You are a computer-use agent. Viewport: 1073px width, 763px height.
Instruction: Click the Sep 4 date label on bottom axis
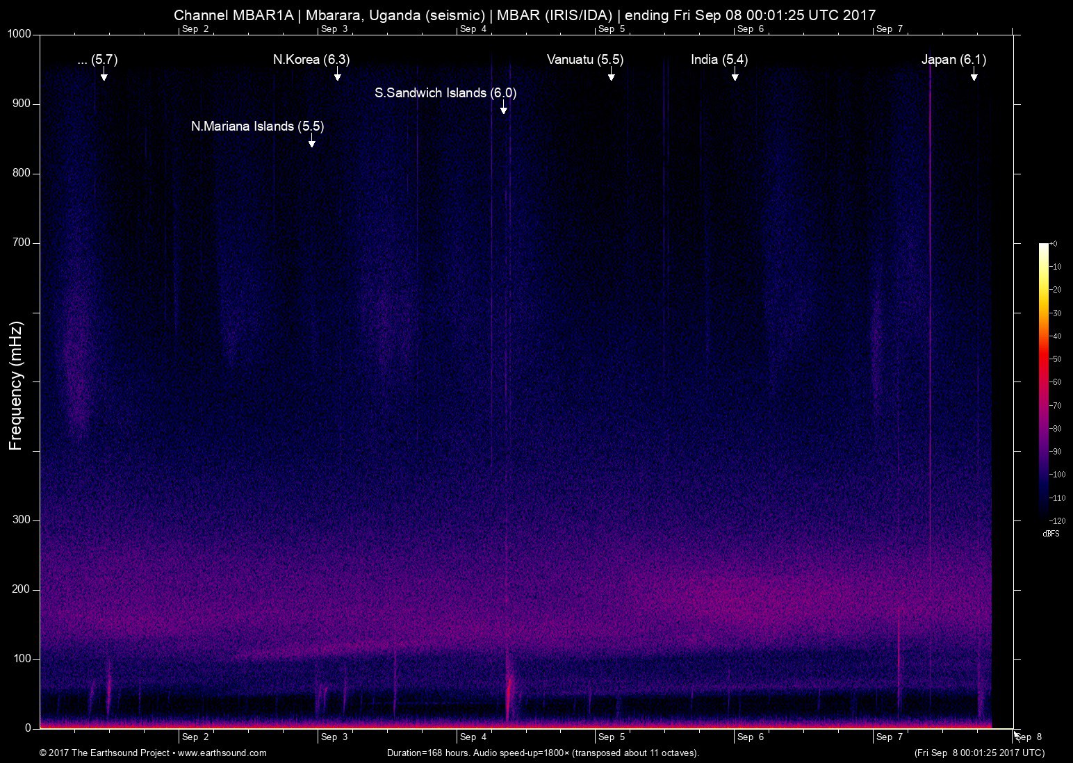[473, 737]
